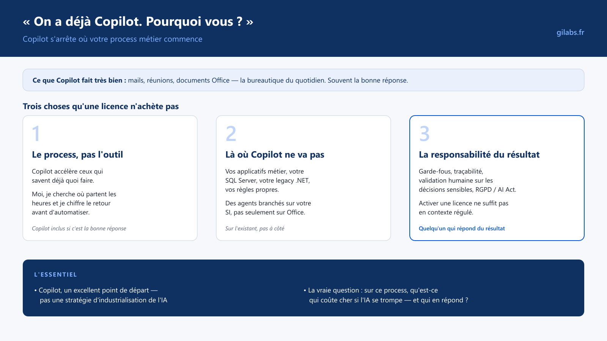Click bullet starting 'La vraie question : sur ce process'

coord(386,295)
